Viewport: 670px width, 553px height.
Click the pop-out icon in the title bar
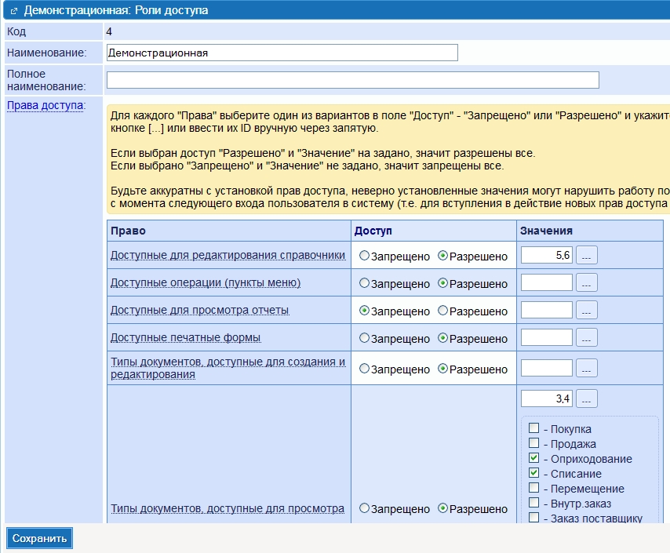13,11
